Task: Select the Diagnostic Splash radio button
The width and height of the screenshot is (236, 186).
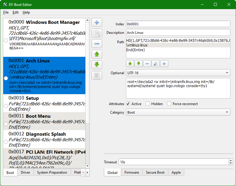Action: [x=6, y=142]
